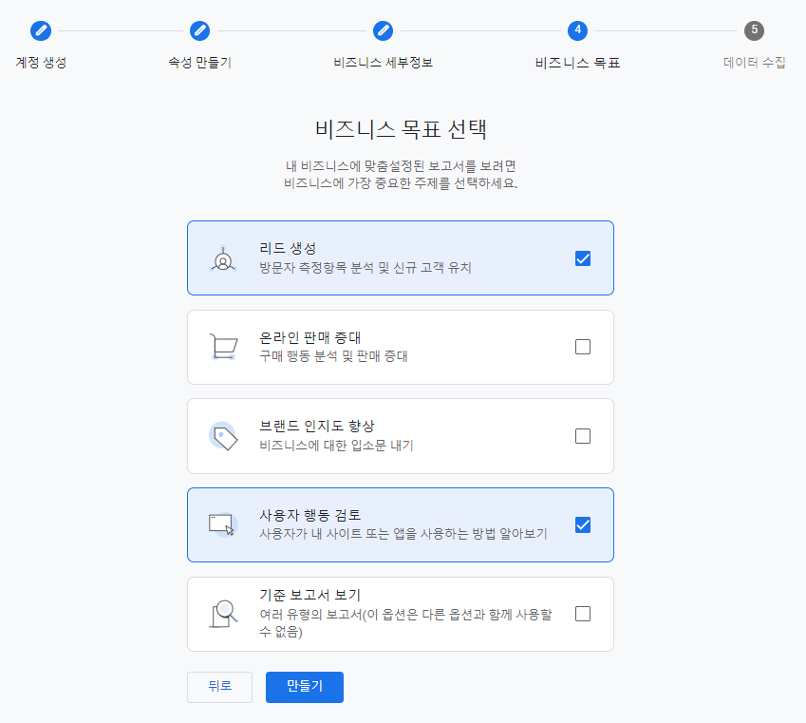Click description 비즈니스에 대한 입소문 내기
806x723 pixels.
pyautogui.click(x=336, y=446)
